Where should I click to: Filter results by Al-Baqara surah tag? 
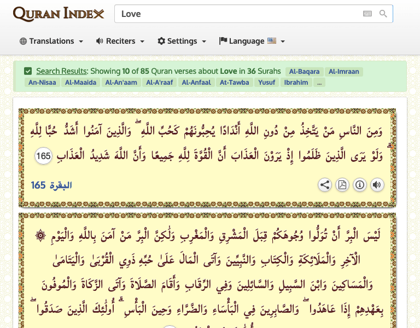[304, 72]
